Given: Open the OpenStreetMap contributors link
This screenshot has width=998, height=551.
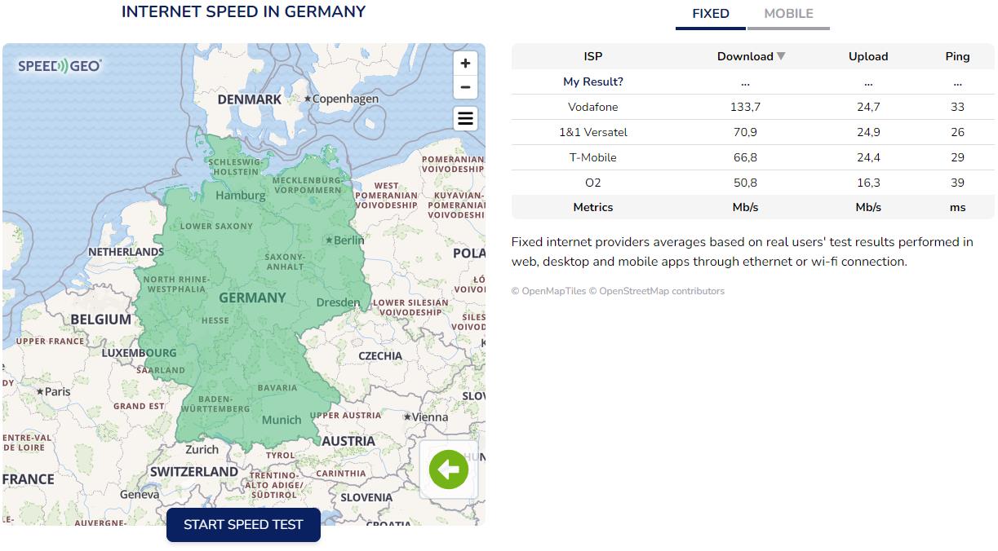Looking at the screenshot, I should [657, 291].
